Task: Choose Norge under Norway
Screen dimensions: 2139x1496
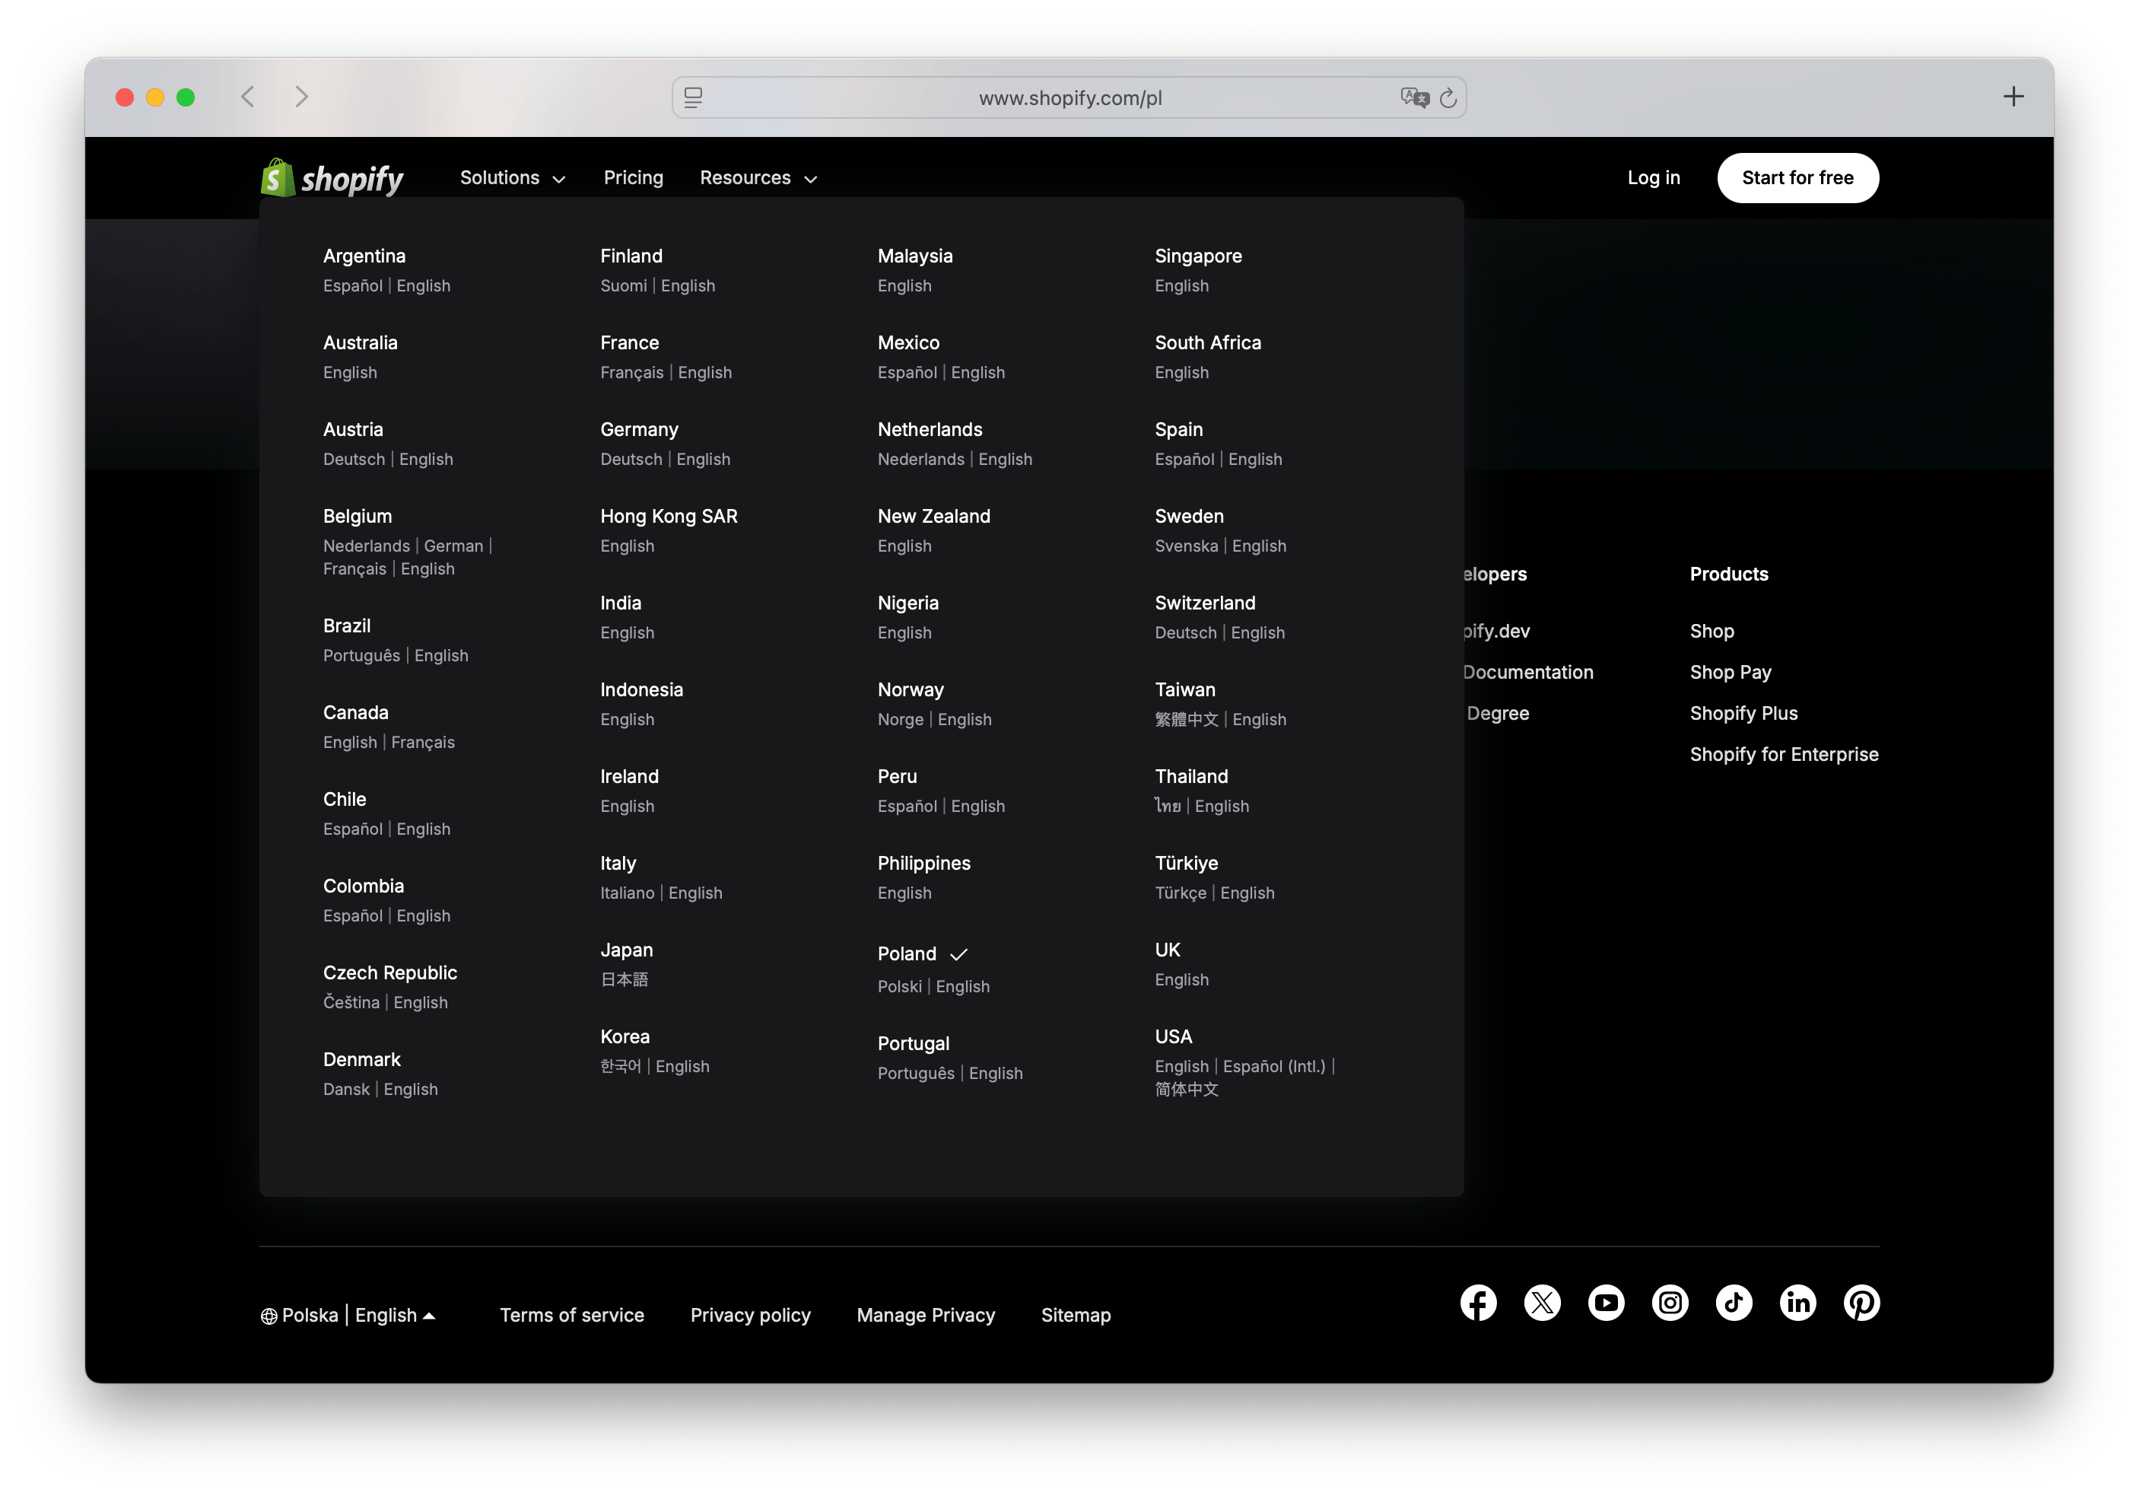Action: point(900,720)
